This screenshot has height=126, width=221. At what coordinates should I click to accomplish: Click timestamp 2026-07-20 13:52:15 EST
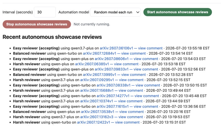168,80
